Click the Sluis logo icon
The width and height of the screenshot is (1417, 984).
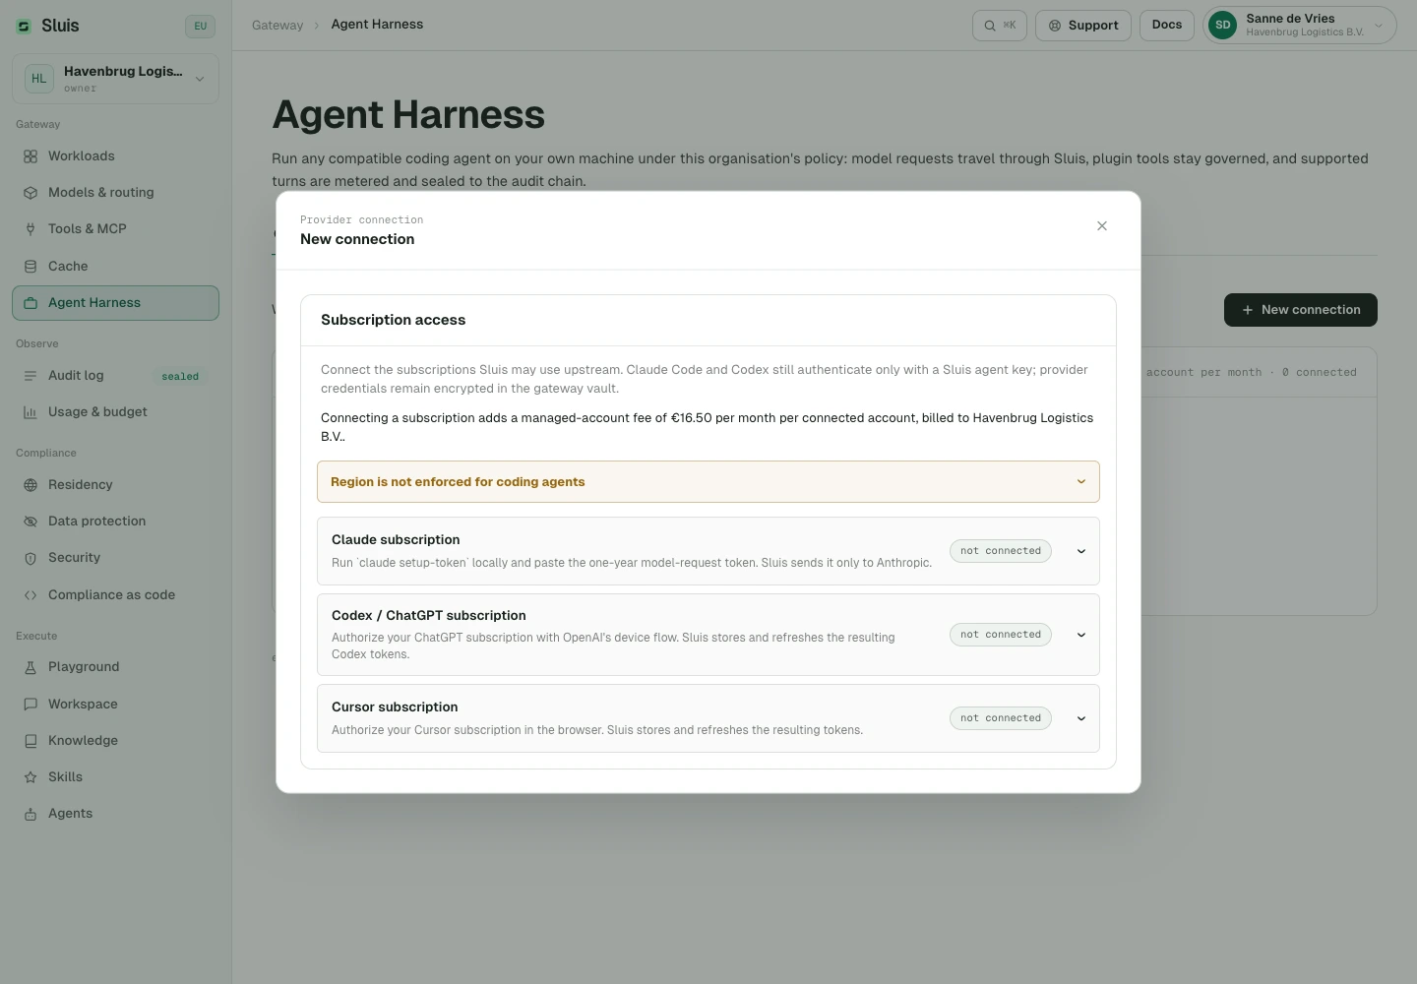[24, 27]
